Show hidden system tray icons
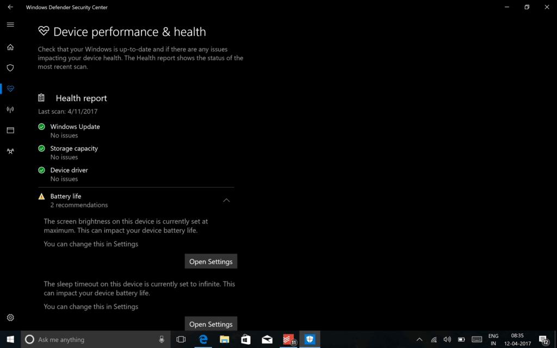The height and width of the screenshot is (348, 557). pyautogui.click(x=419, y=339)
